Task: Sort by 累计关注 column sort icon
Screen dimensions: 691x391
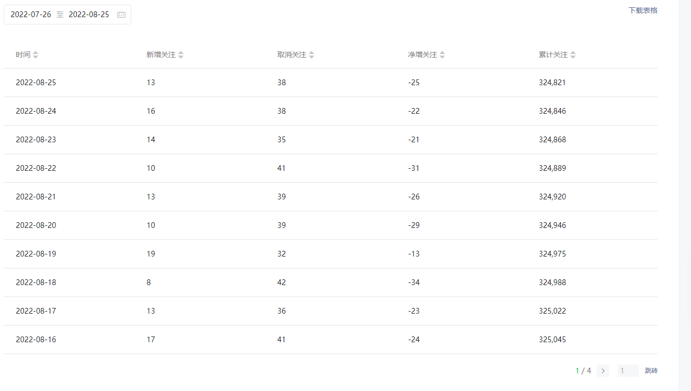Action: click(573, 55)
